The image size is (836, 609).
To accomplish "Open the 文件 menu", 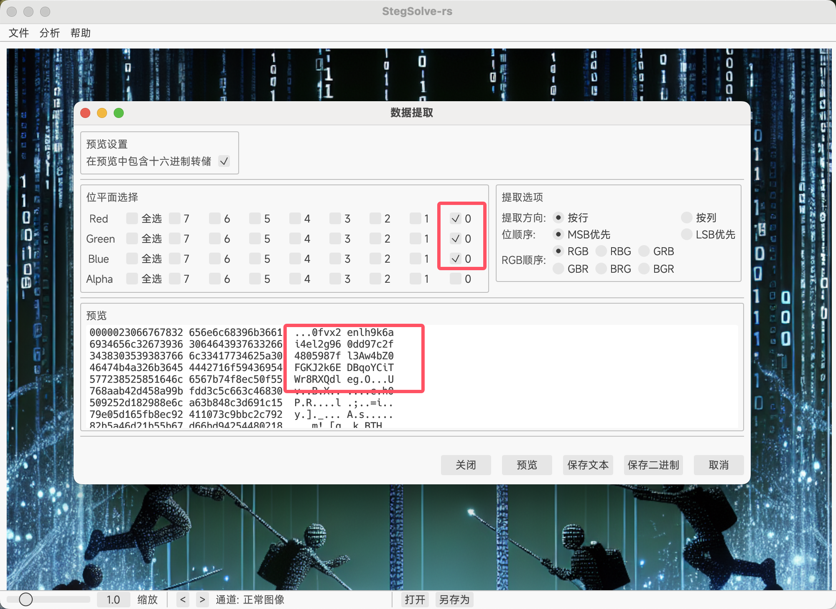I will point(19,33).
